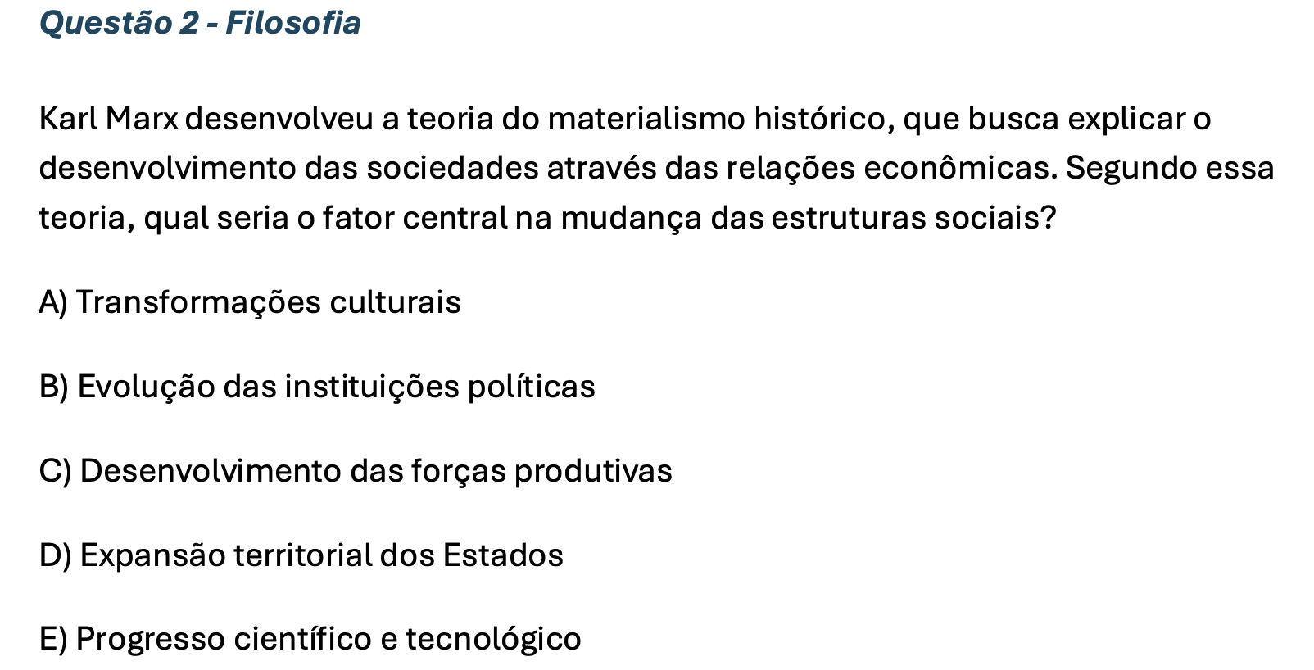Click the letter B) before Evolução

click(x=54, y=387)
